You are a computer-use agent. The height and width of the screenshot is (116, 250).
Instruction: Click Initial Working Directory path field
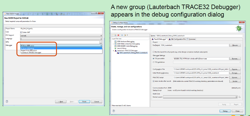(x=201, y=73)
